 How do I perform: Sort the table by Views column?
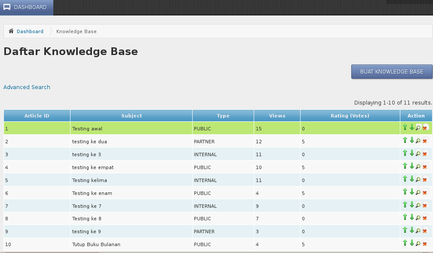(277, 115)
